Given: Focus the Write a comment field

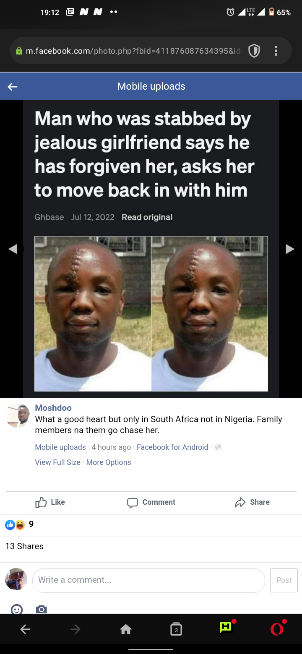Looking at the screenshot, I should (148, 580).
